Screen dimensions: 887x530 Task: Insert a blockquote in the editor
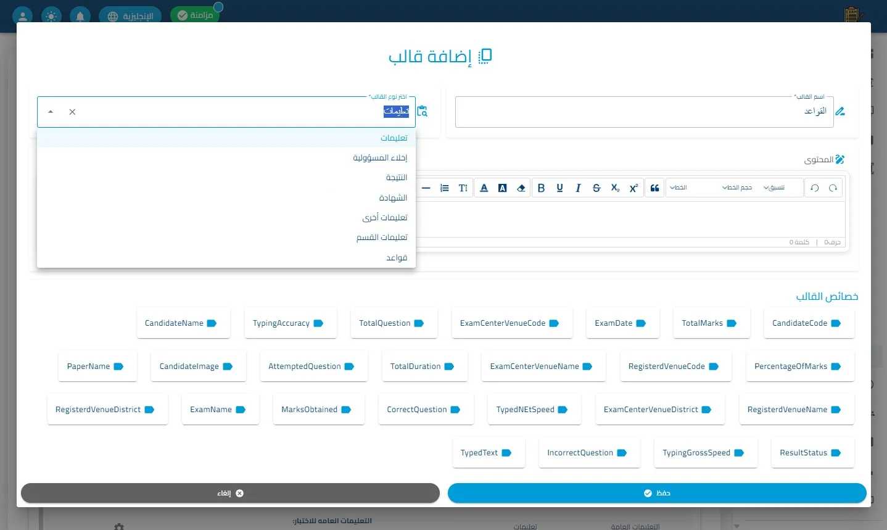(x=654, y=188)
